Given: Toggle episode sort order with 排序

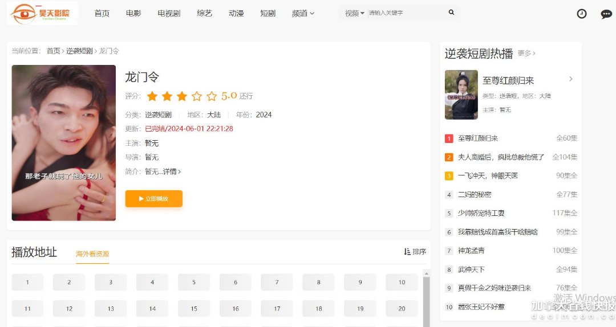Looking at the screenshot, I should coord(415,252).
